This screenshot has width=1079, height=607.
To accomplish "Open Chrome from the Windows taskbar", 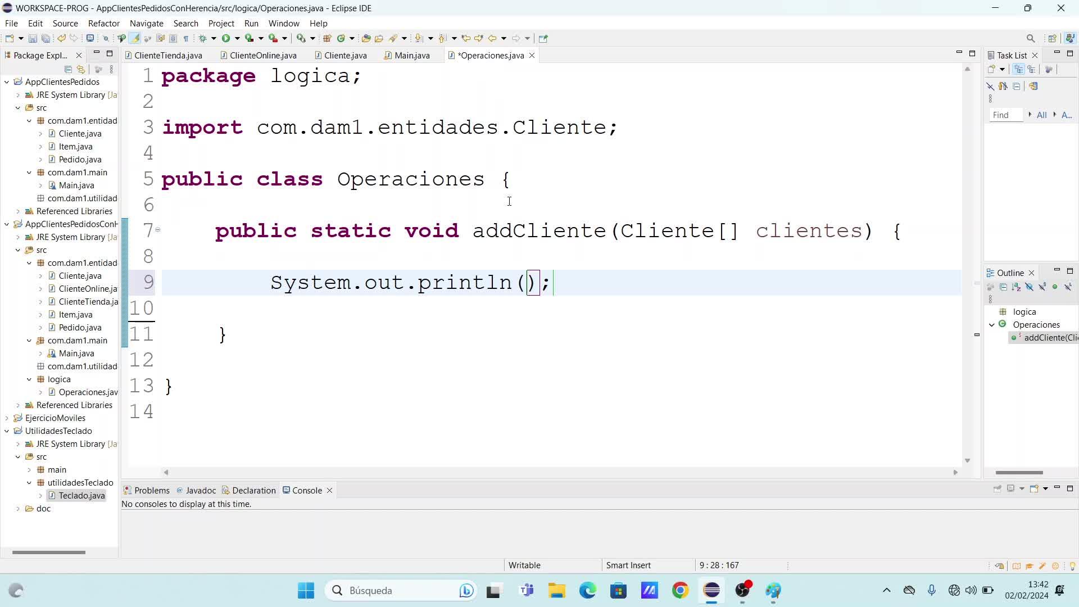I will tap(680, 590).
